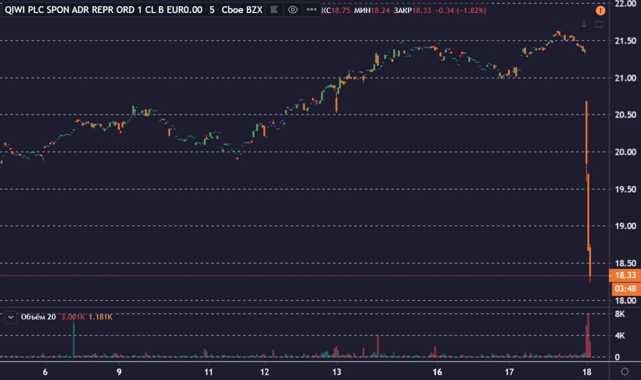Click date 17 on the time axis
The image size is (641, 380).
point(509,372)
